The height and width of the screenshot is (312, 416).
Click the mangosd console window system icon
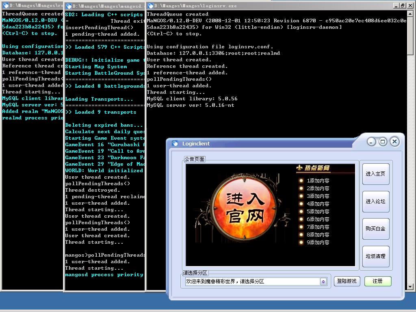(69, 6)
